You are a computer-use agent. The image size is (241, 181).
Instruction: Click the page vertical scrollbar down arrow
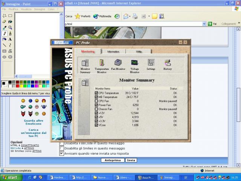[x=238, y=165]
